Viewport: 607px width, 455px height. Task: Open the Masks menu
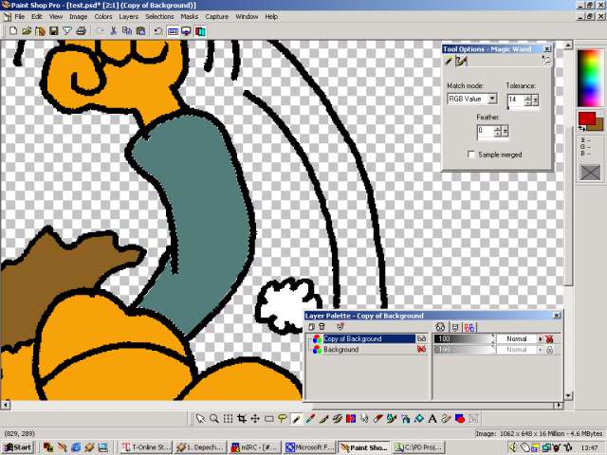[x=190, y=17]
